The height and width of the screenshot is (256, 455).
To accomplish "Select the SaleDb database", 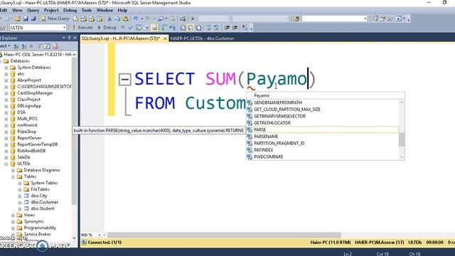I will [23, 157].
